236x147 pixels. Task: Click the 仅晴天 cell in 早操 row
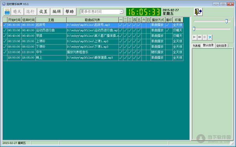point(178,36)
